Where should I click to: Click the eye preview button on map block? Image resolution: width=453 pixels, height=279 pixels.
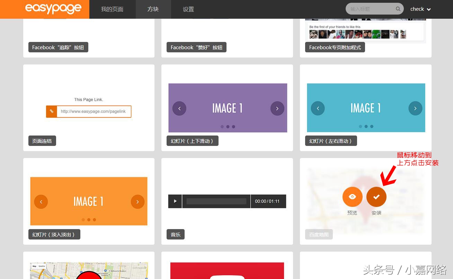click(x=352, y=197)
